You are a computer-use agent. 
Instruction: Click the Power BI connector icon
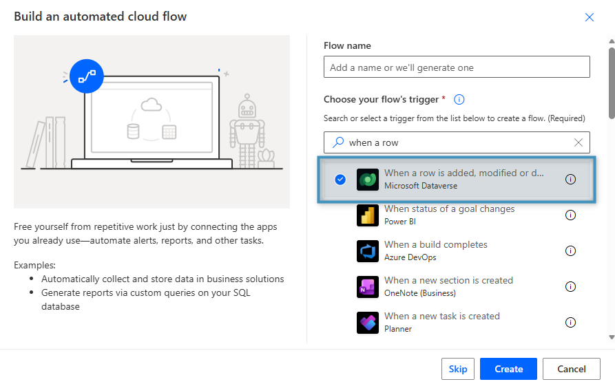point(368,215)
